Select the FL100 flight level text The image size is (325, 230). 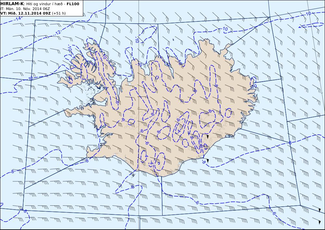tap(73, 4)
